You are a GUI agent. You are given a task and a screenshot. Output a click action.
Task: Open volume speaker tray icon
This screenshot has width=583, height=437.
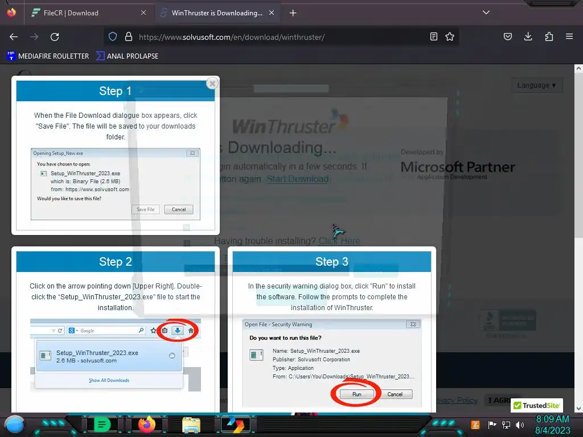pos(520,424)
